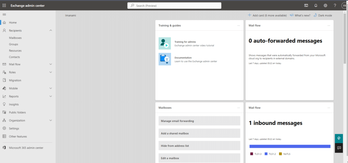Viewport: 348px width, 163px height.
Task: Click the Training for admins video icon
Action: tap(165, 43)
